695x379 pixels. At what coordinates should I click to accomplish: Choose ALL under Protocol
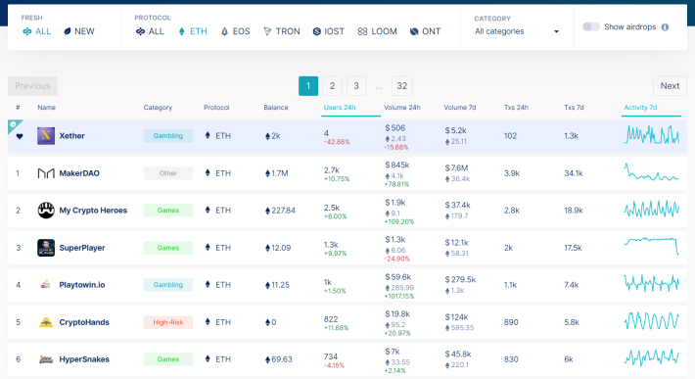[150, 31]
